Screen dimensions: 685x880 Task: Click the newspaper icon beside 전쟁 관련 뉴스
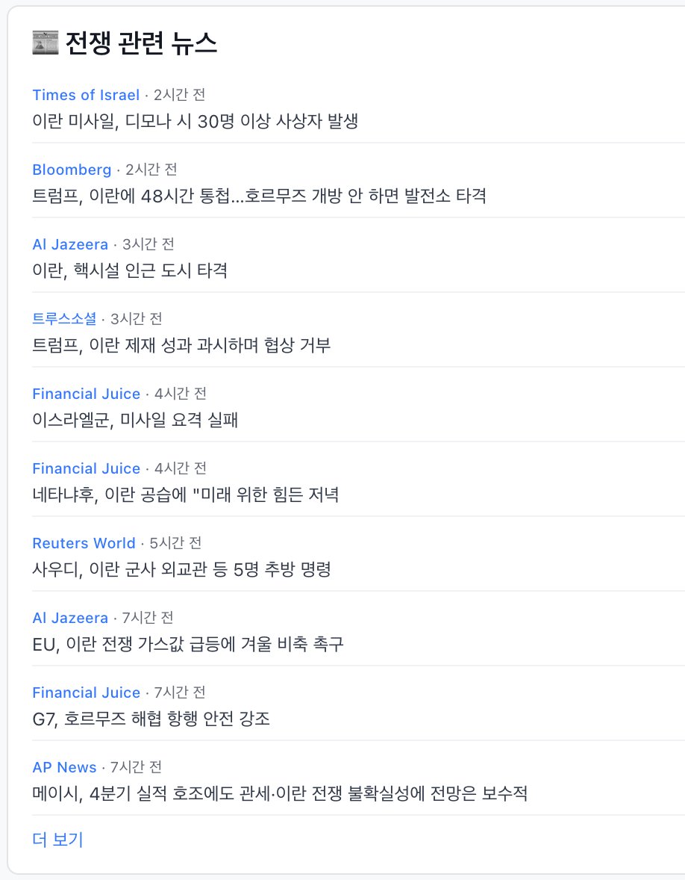coord(45,43)
